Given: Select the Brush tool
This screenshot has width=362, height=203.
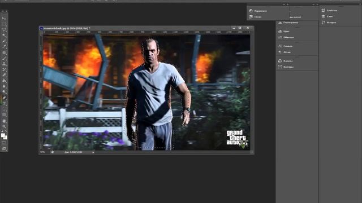Looking at the screenshot, I should tap(4, 58).
